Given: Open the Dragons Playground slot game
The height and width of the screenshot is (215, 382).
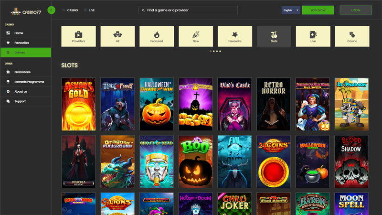Looking at the screenshot, I should (x=117, y=161).
